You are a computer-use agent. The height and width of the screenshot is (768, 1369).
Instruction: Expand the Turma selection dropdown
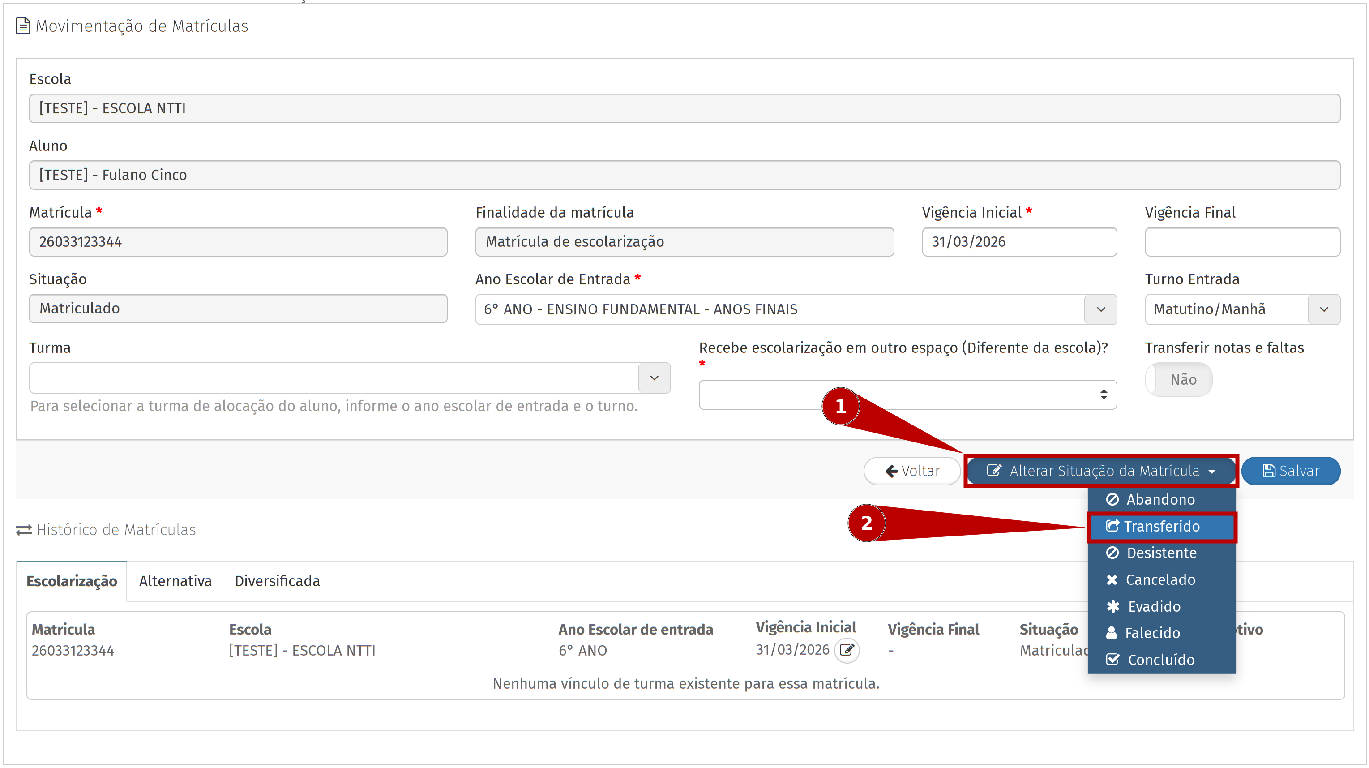click(x=654, y=378)
